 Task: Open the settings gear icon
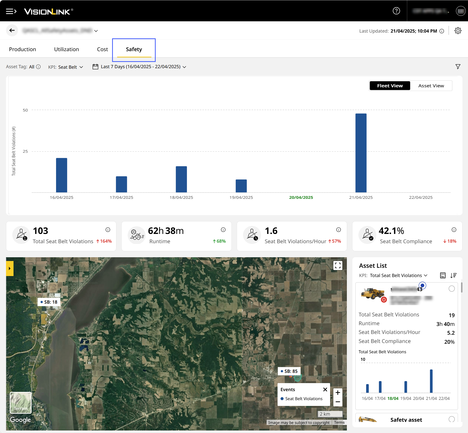tap(458, 31)
